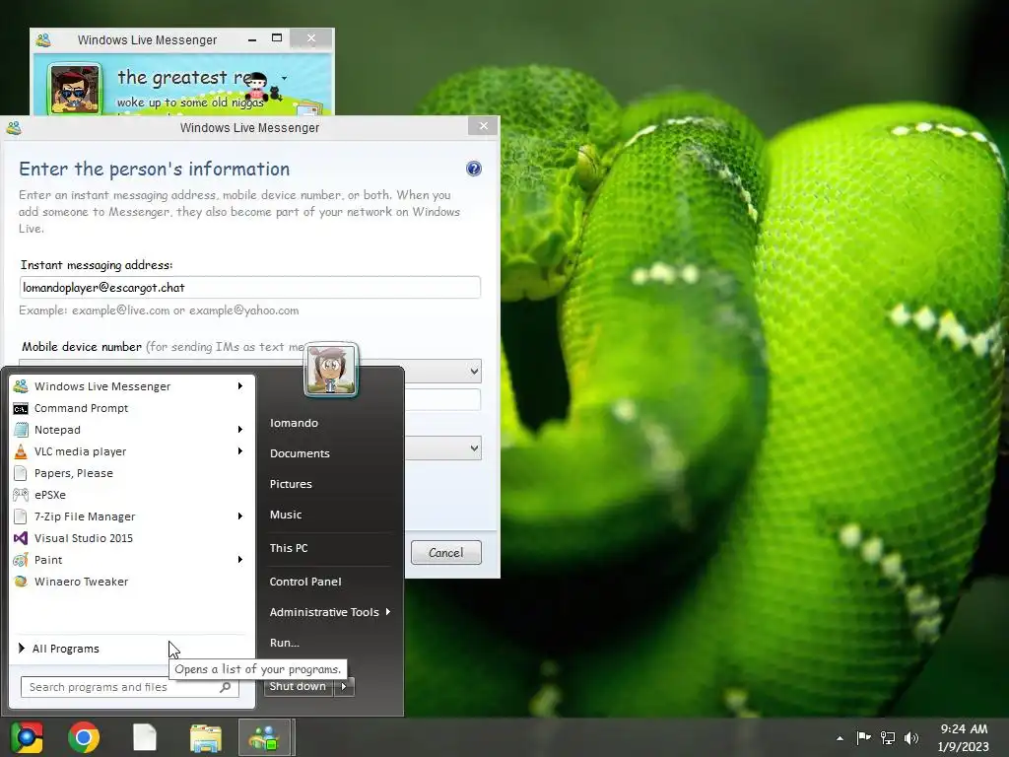The image size is (1009, 757).
Task: Open Music folder from Start menu
Action: pos(286,515)
